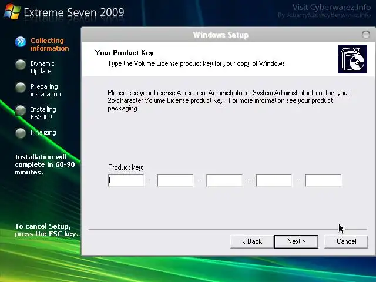Screen dimensions: 376x282
Task: Click the 'Extreme Seven 2009' title text
Action: tap(74, 12)
